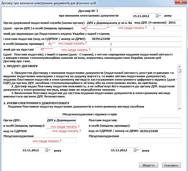Image resolution: width=188 pixels, height=171 pixels.
Task: Click the Договір № input field
Action: (x=105, y=11)
